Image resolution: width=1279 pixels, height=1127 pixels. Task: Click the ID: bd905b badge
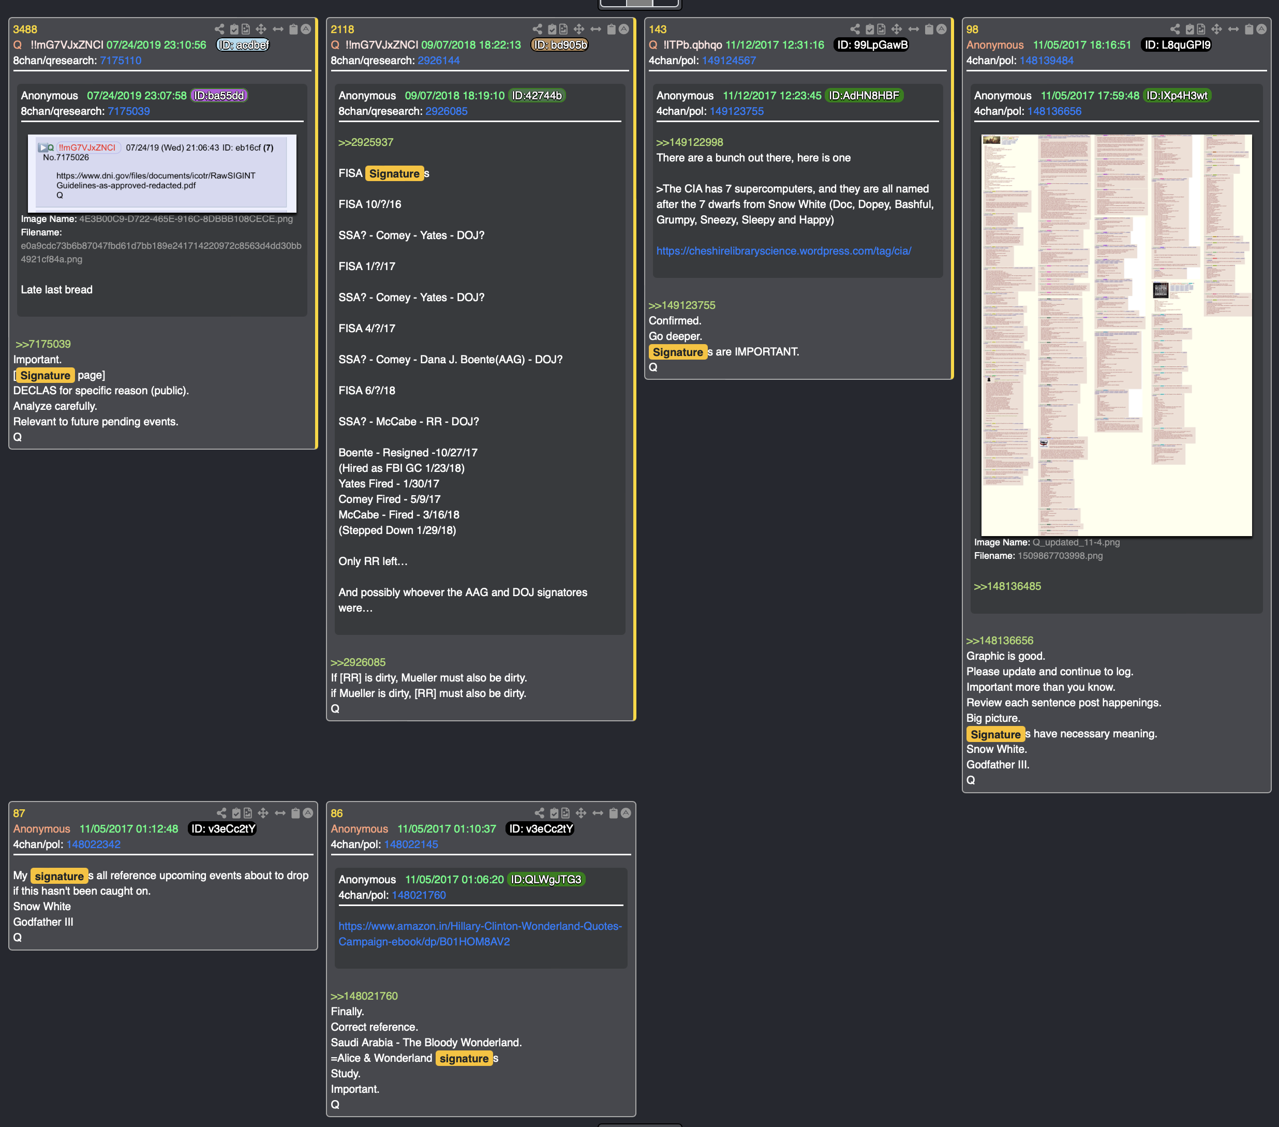pyautogui.click(x=559, y=45)
